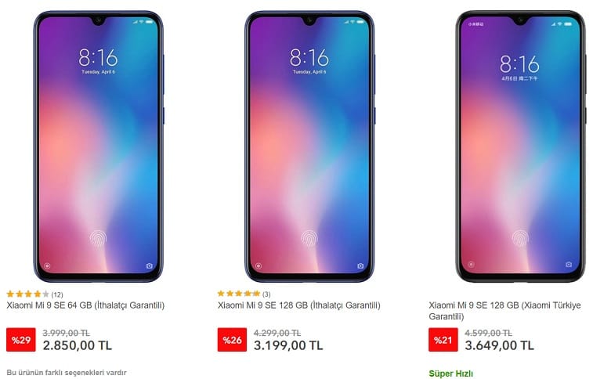Image resolution: width=611 pixels, height=379 pixels.
Task: Click the (12) review count
Action: 57,294
